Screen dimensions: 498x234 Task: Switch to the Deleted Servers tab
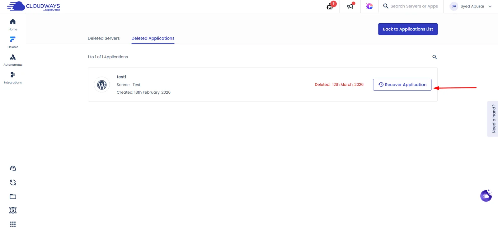104,38
